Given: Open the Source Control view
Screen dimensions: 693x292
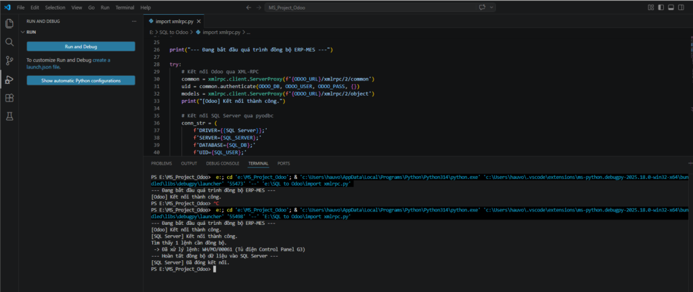Looking at the screenshot, I should tap(9, 60).
